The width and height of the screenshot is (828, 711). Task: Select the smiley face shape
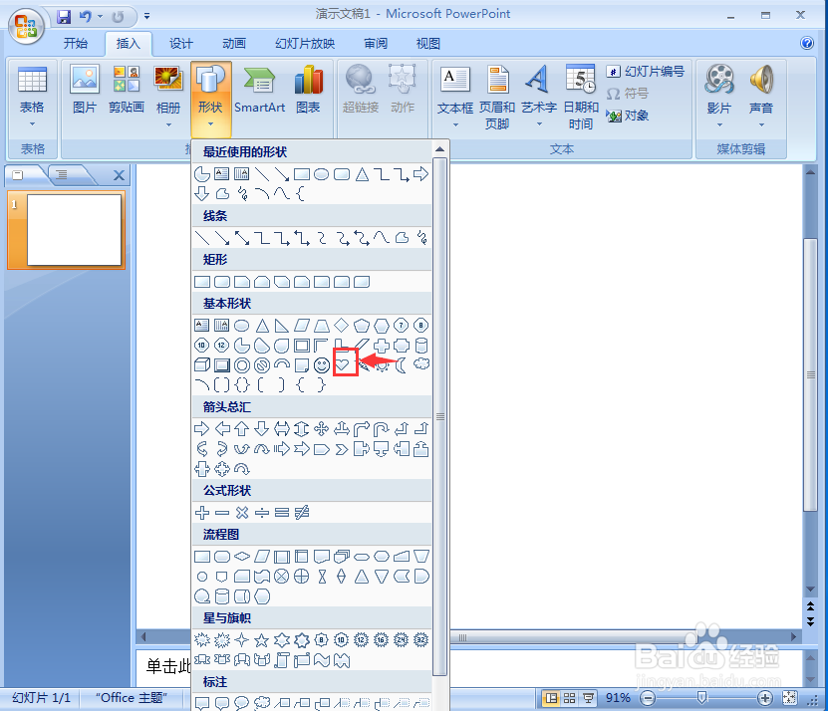[x=322, y=364]
